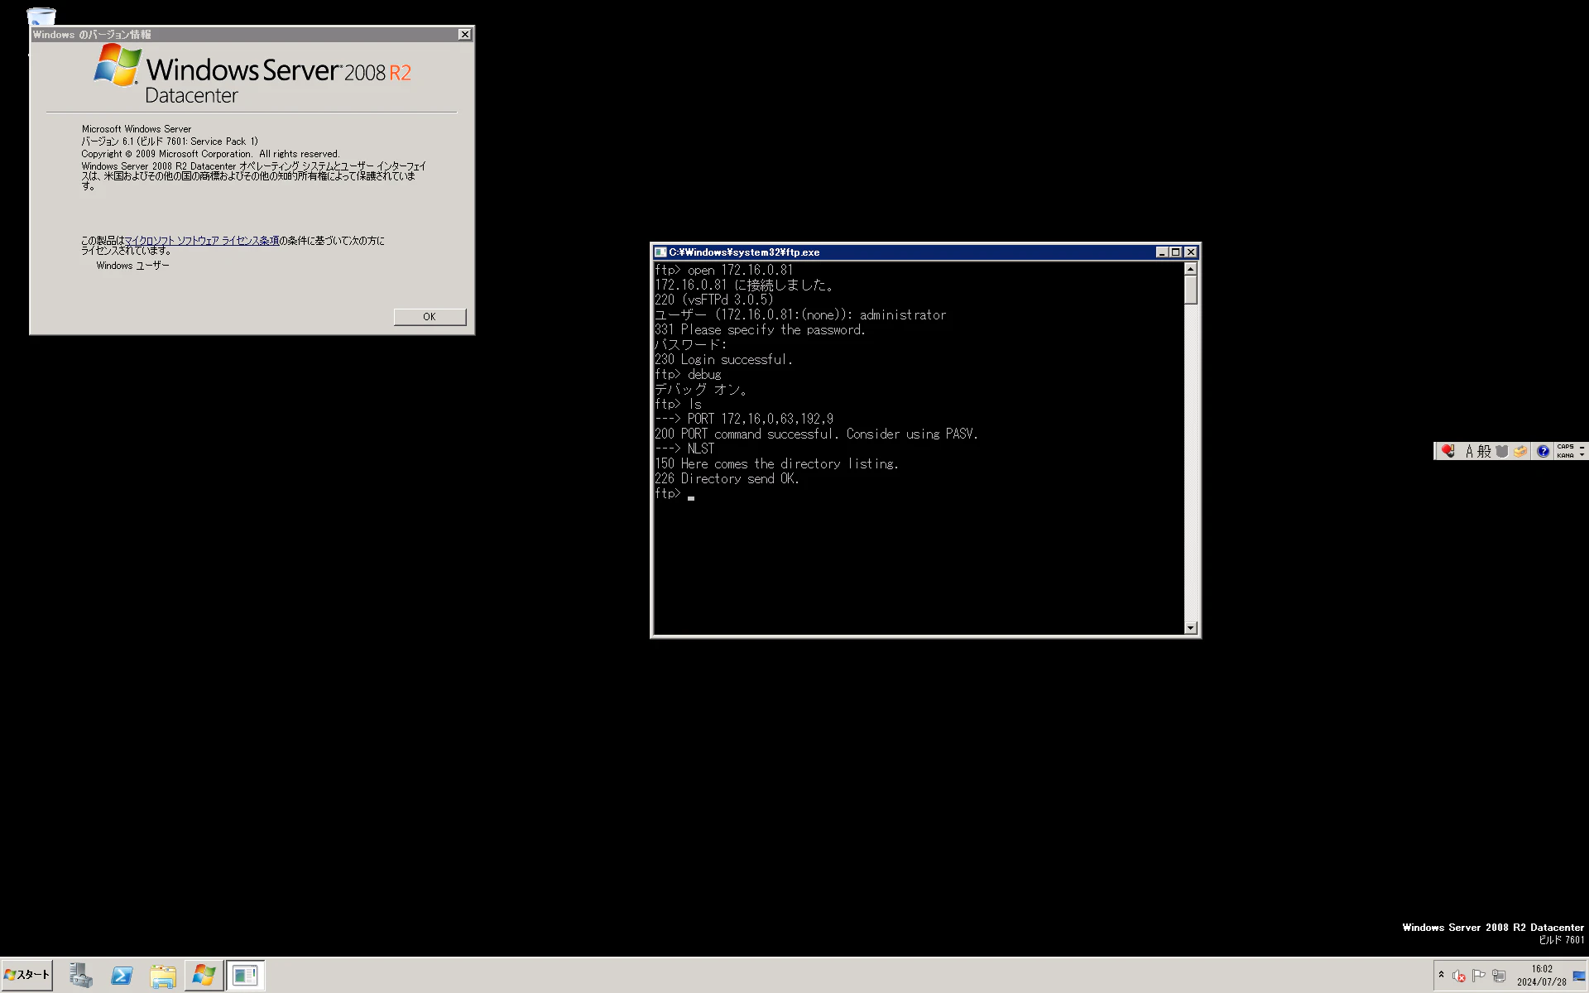Click the 'ftp> debug' command line
Image resolution: width=1589 pixels, height=993 pixels.
tap(687, 375)
